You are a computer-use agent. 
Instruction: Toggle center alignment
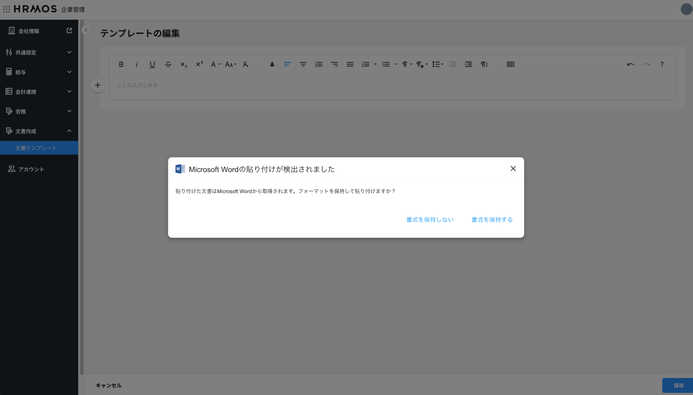coord(303,64)
